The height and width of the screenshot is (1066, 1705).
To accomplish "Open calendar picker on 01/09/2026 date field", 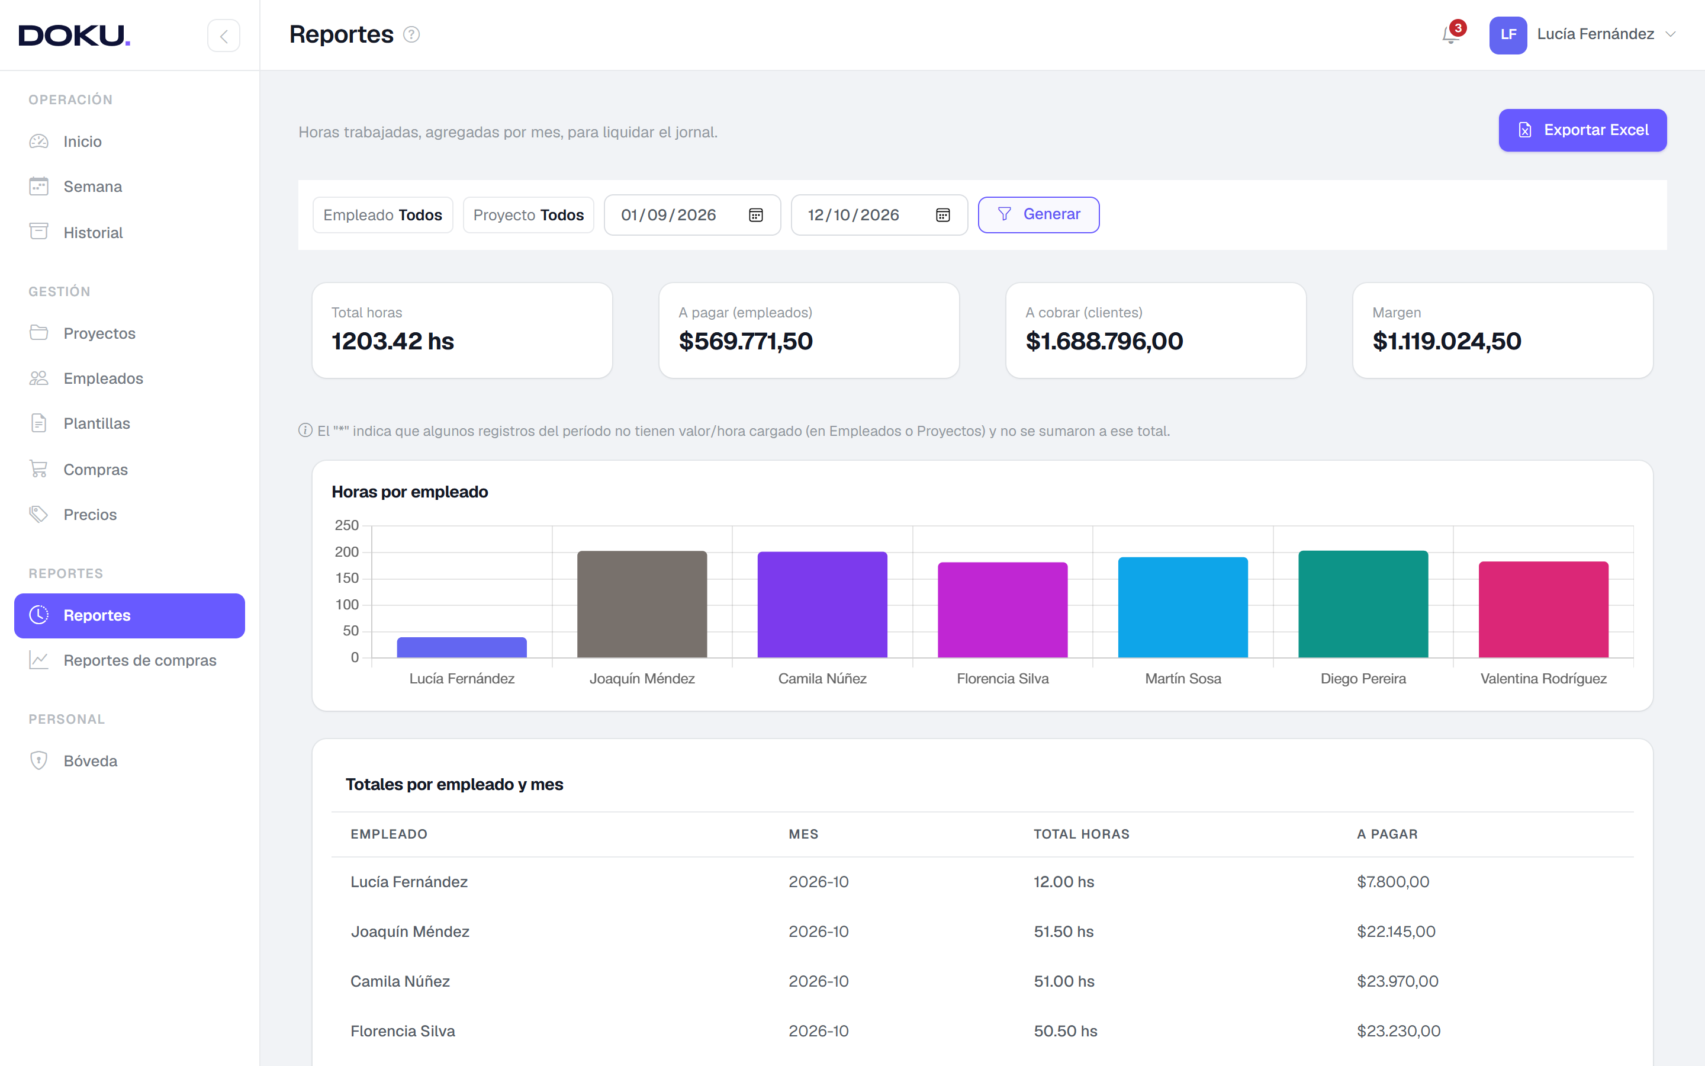I will 756,215.
